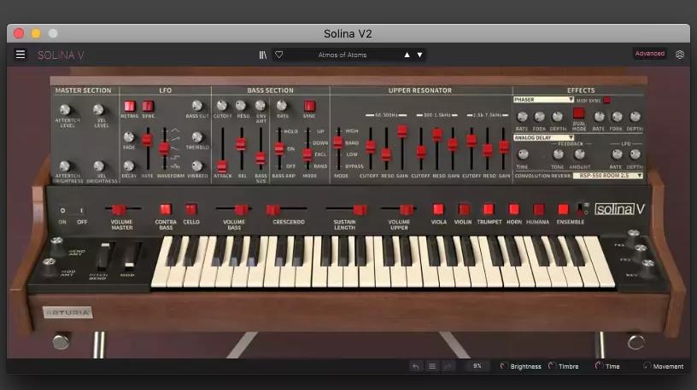Click the LFO Decay knob
Screen dimensions: 697x390
click(128, 166)
